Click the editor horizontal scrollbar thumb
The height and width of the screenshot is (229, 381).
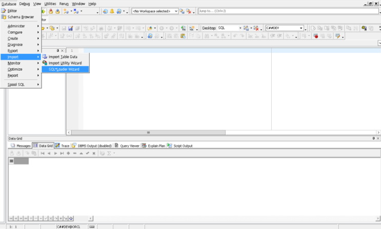[x=148, y=133]
